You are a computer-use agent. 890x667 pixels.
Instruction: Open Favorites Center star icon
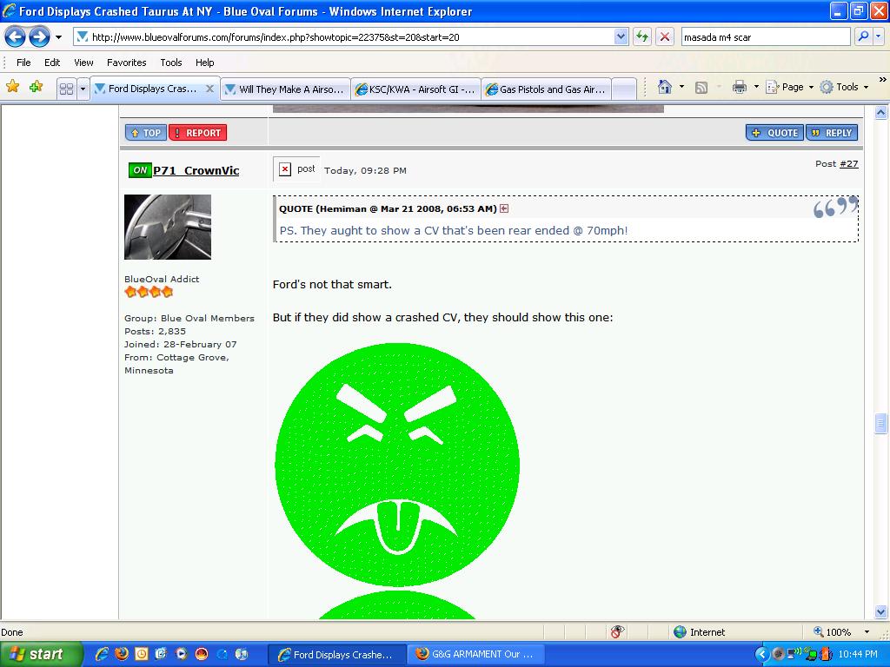[12, 87]
